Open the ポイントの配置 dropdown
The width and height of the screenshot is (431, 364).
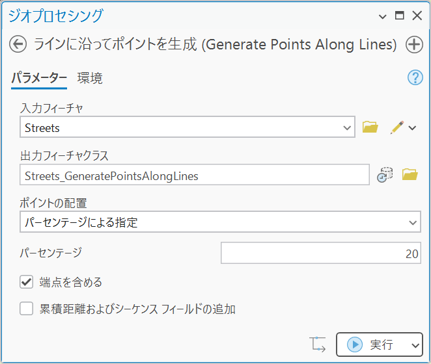click(220, 222)
